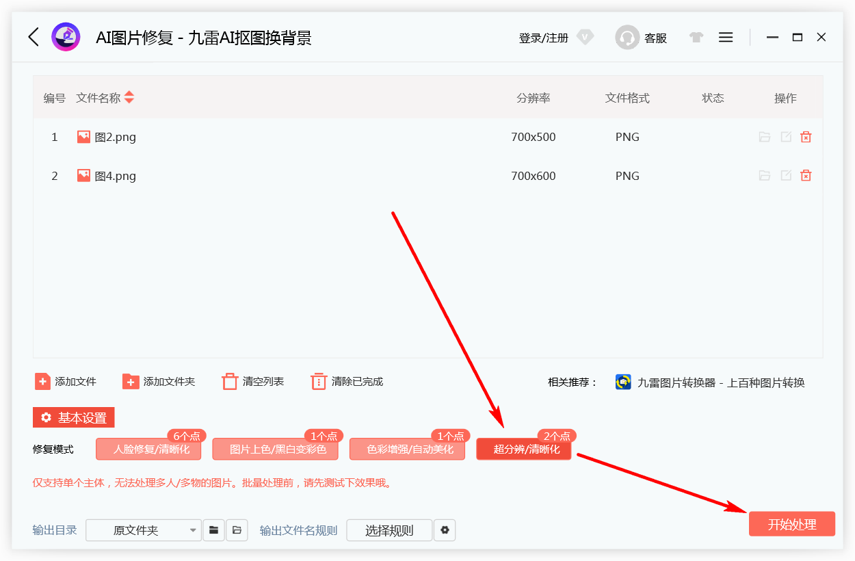The image size is (855, 561).
Task: Click the 操作 column header
Action: tap(785, 98)
